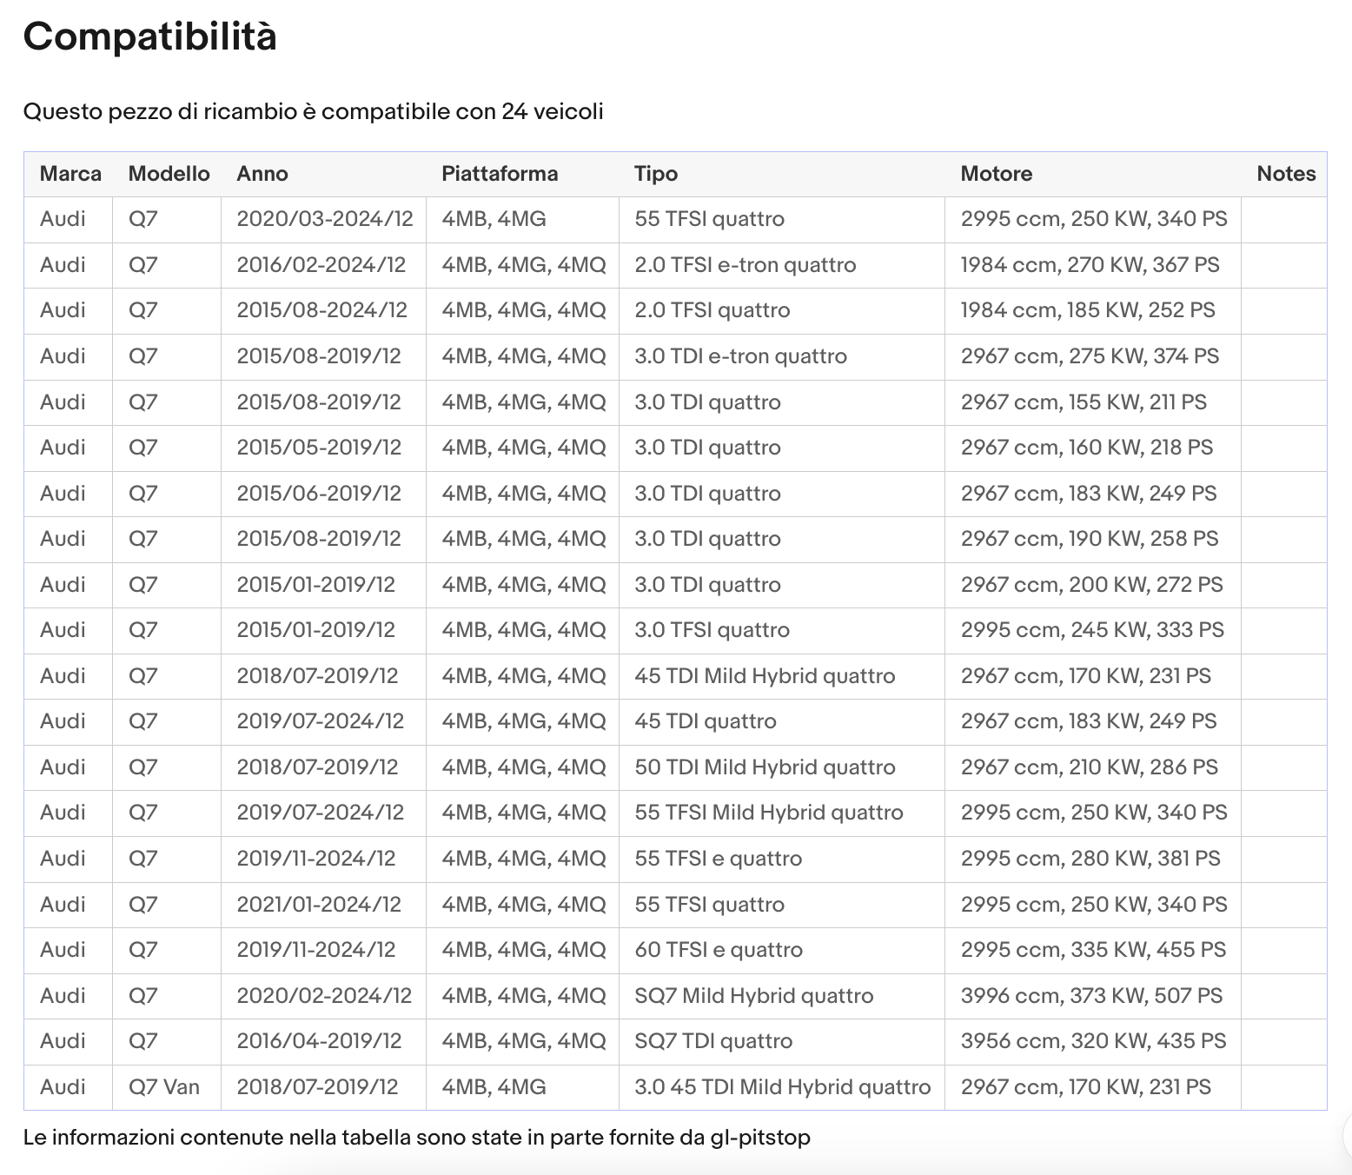
Task: Click the 3996 ccm, 373 KW, 507 PS cell
Action: 1093,996
